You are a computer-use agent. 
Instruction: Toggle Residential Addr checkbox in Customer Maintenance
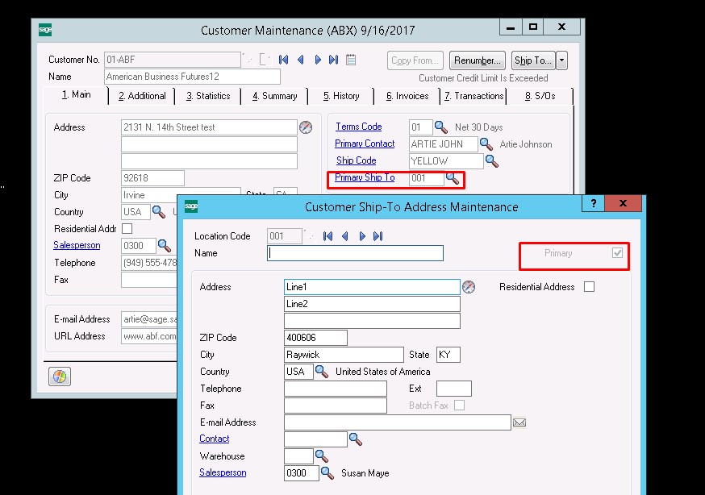pos(127,229)
